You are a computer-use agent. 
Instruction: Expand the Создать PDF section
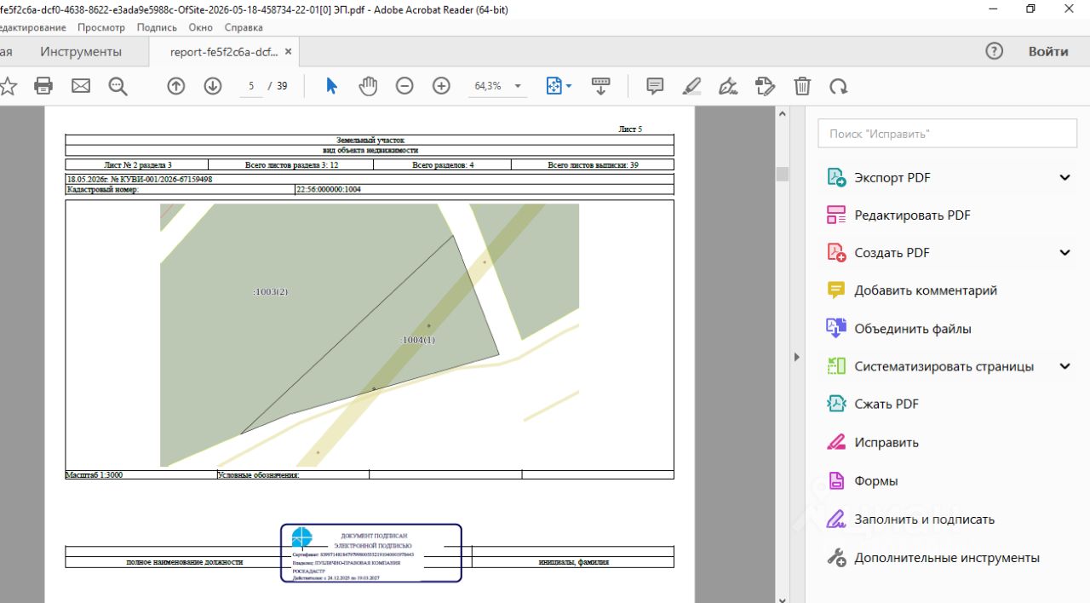point(1064,253)
